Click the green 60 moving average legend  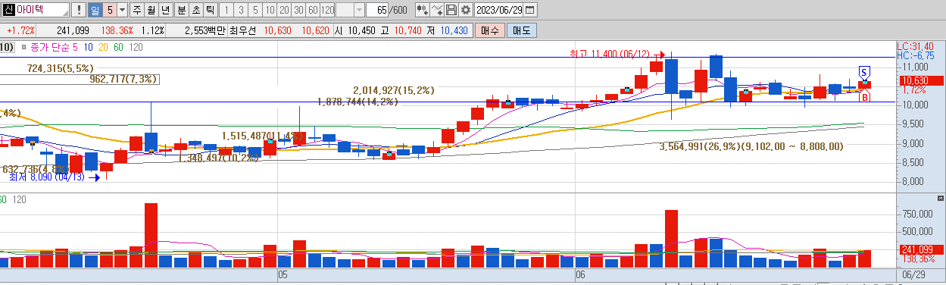(x=118, y=47)
